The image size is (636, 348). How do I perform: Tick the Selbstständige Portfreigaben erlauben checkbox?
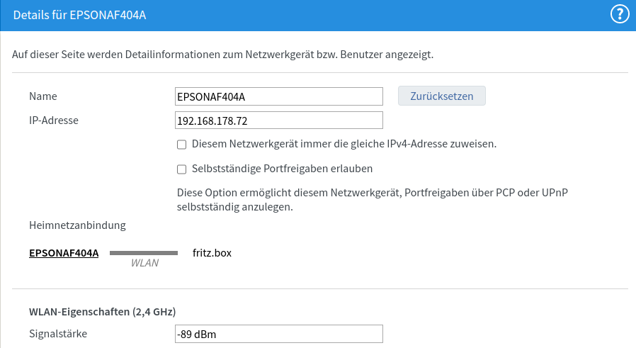[x=182, y=169]
